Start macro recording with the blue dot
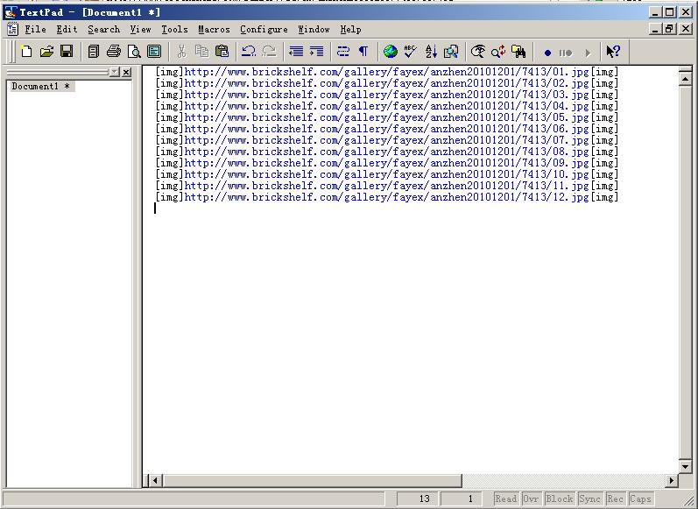Image resolution: width=698 pixels, height=509 pixels. coord(547,53)
